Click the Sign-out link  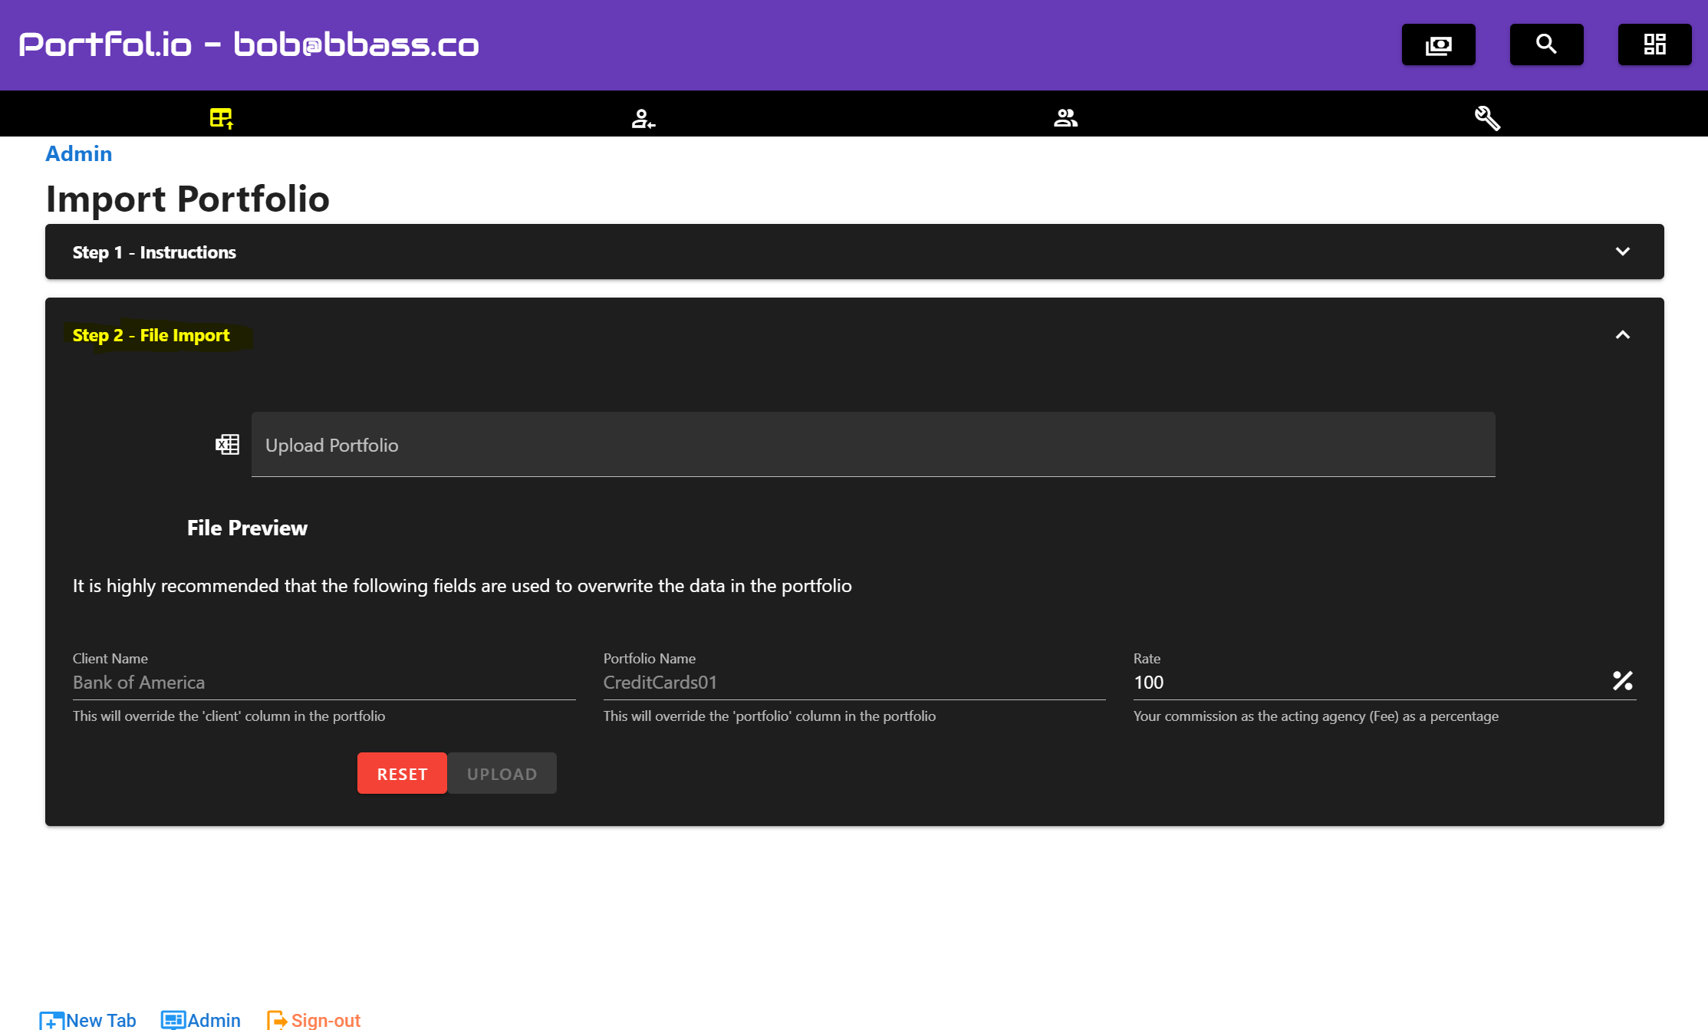pos(314,1020)
